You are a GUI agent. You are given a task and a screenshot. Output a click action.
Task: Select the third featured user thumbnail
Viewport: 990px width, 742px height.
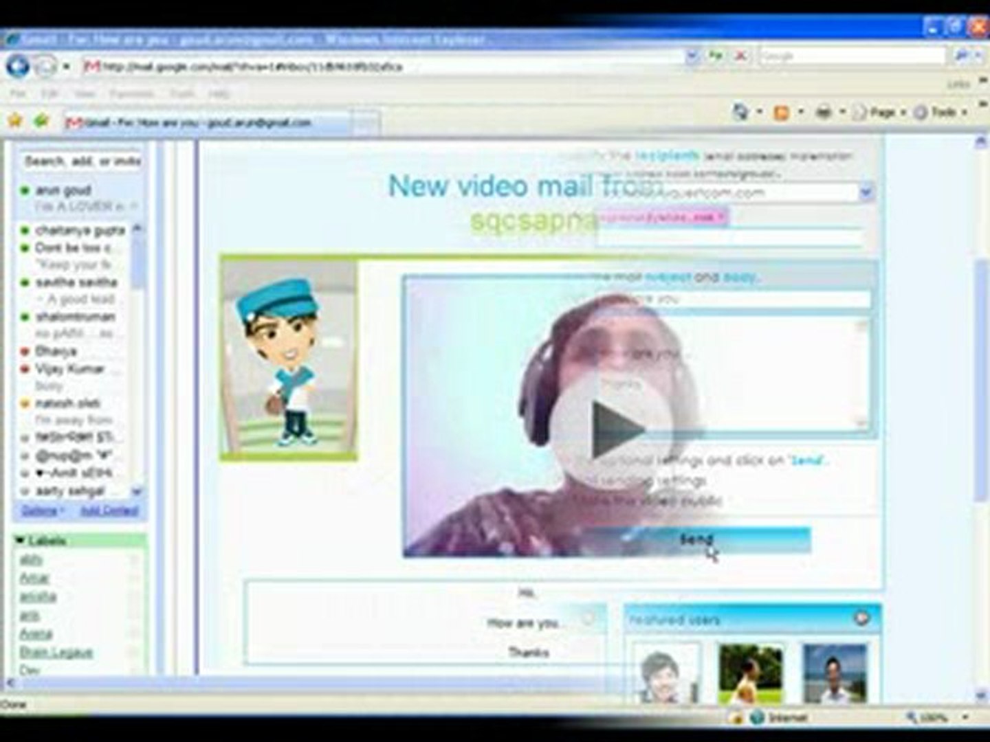point(834,673)
